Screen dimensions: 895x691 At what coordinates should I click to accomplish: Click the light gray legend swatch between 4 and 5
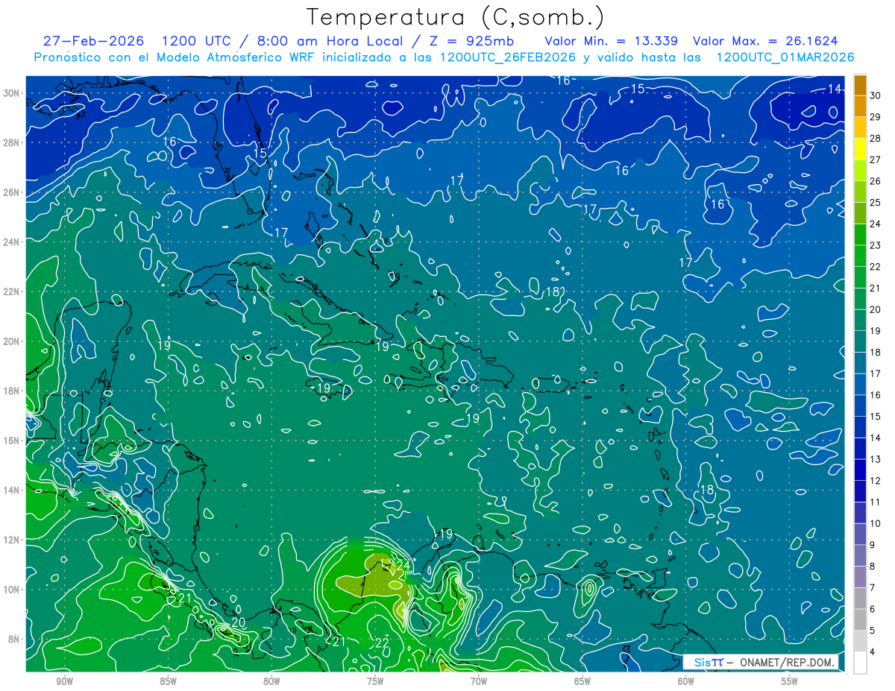861,641
